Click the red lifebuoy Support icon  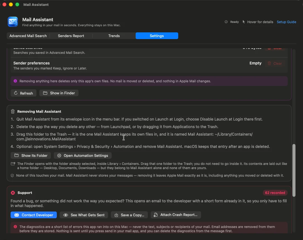tap(13, 193)
